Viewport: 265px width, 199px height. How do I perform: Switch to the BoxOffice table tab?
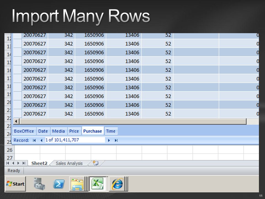pyautogui.click(x=24, y=131)
